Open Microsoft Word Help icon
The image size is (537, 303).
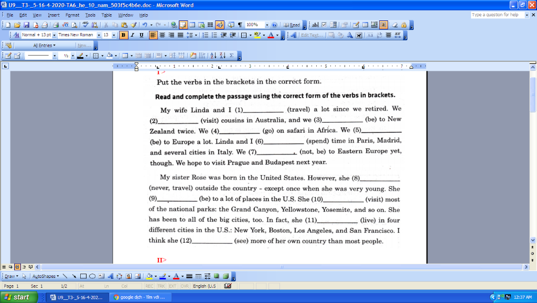click(274, 25)
